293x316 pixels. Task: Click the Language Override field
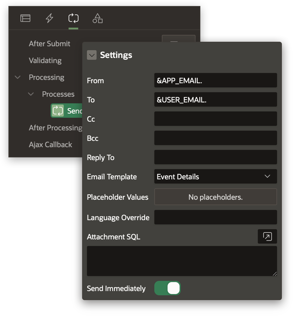tap(215, 217)
